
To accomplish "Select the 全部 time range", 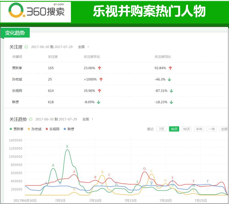I will point(224,129).
